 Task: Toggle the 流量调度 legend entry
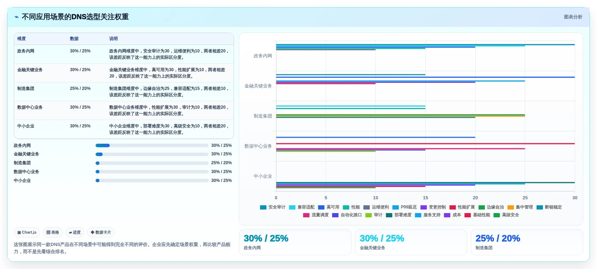pos(316,215)
